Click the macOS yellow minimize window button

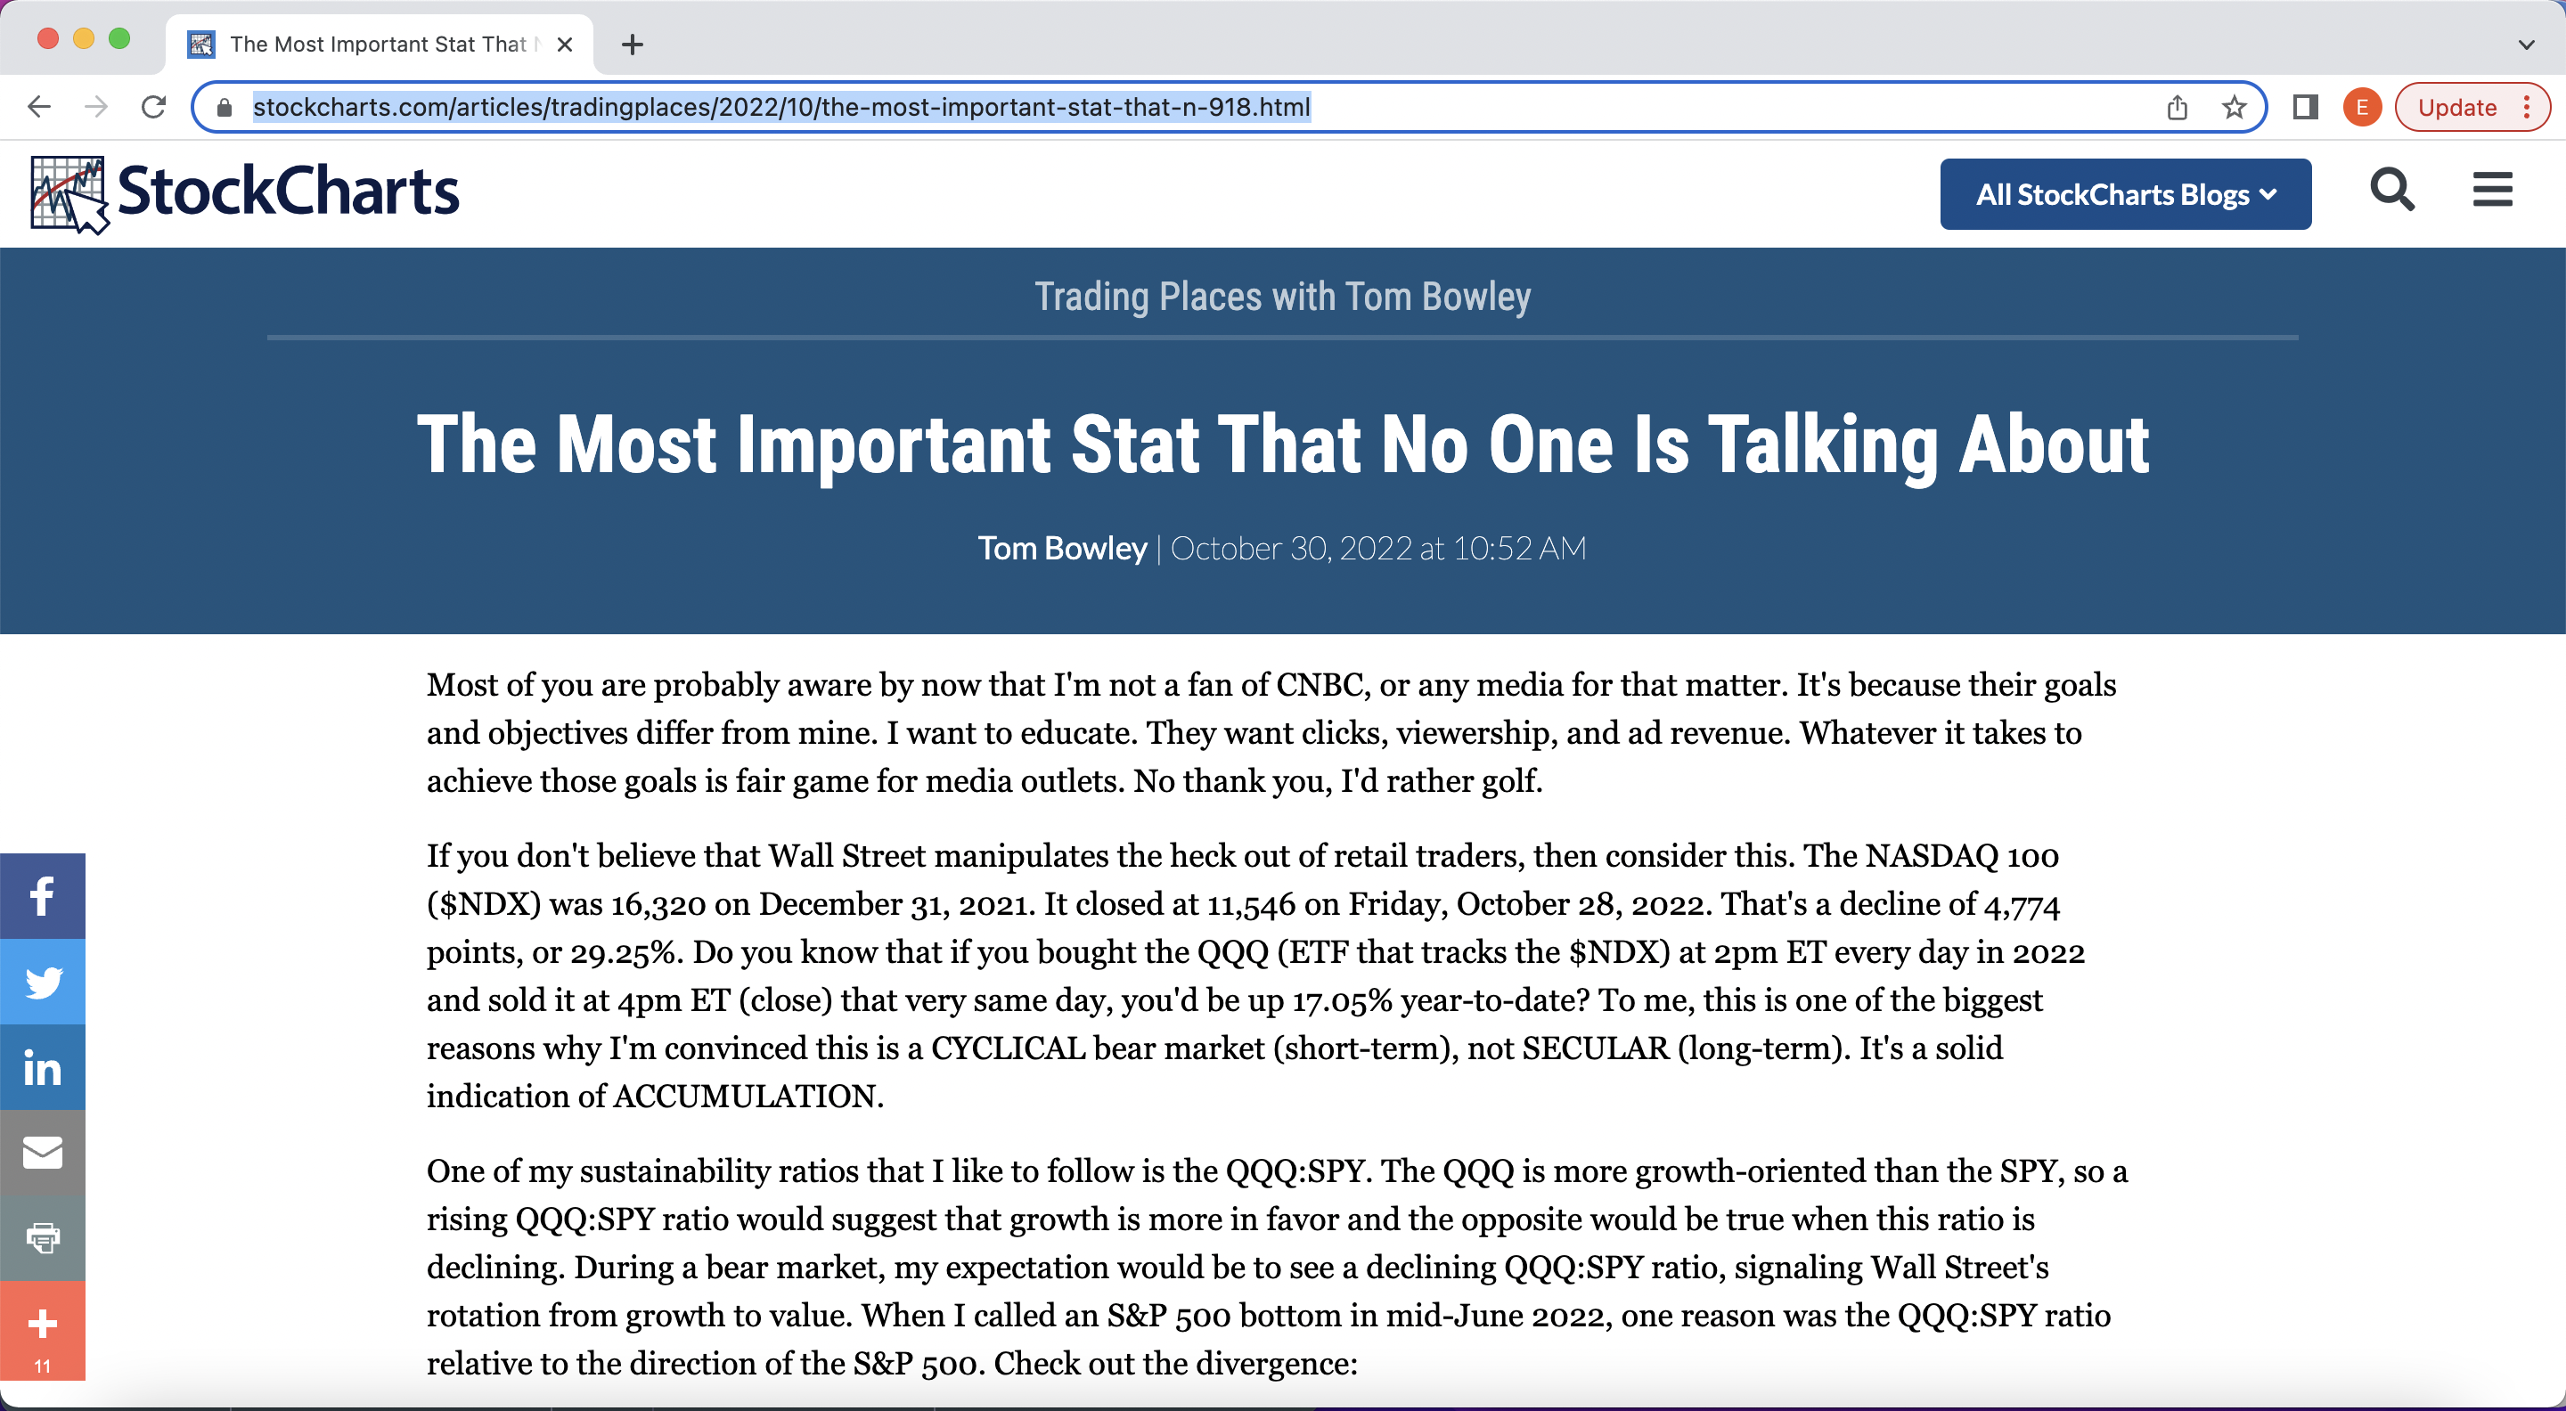84,39
